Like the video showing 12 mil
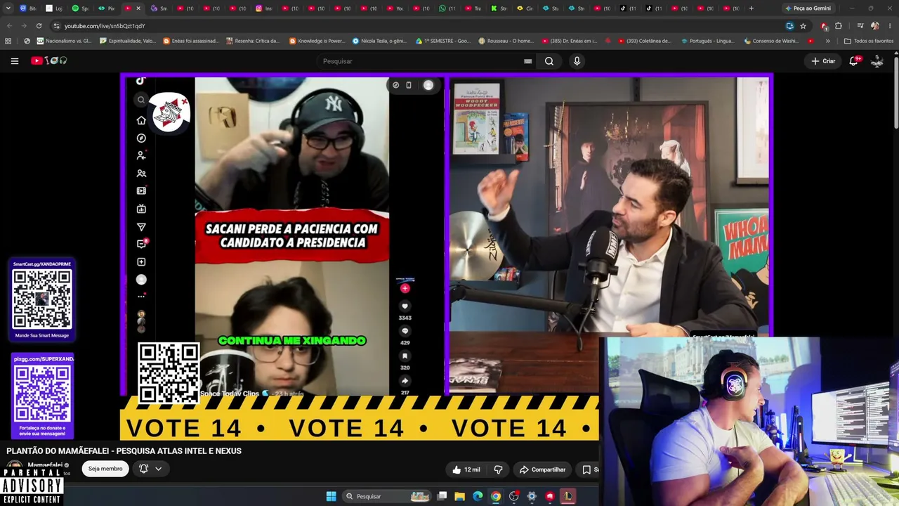The image size is (899, 506). pos(466,469)
